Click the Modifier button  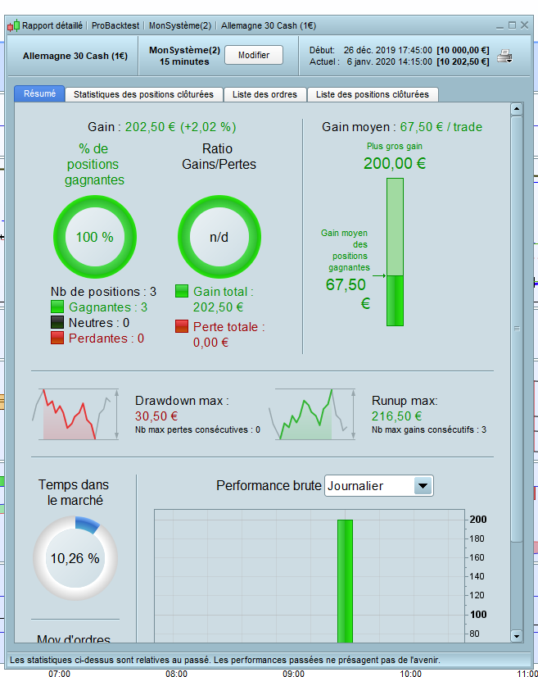pos(254,55)
